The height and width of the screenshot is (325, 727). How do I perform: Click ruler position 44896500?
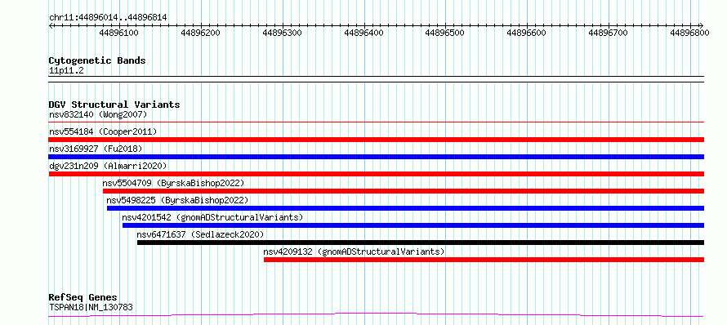(445, 33)
